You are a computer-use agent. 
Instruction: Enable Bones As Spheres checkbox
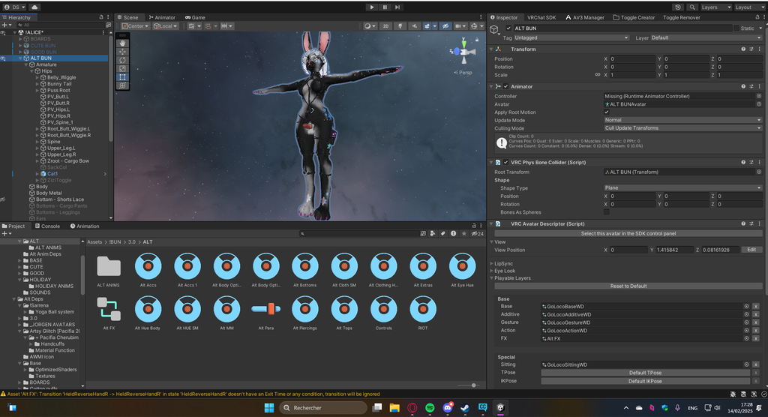607,212
